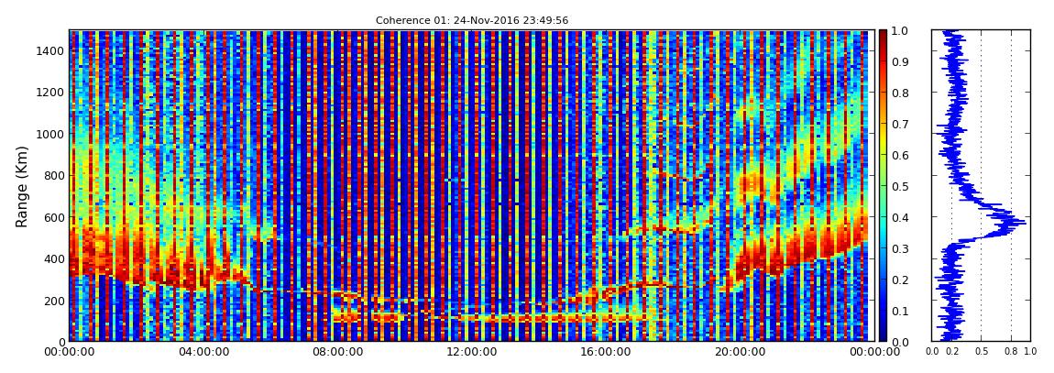Select the 1400 range tick label
Viewport: 1054px width, 373px height.
(52, 50)
